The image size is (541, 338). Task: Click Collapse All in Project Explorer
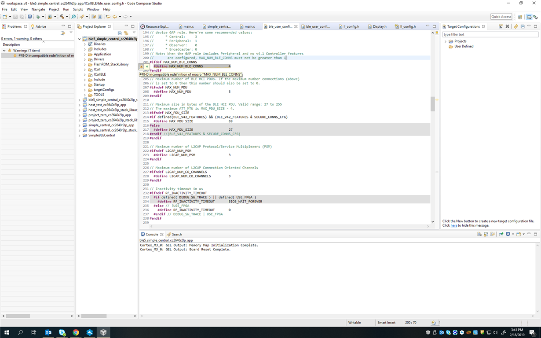120,33
